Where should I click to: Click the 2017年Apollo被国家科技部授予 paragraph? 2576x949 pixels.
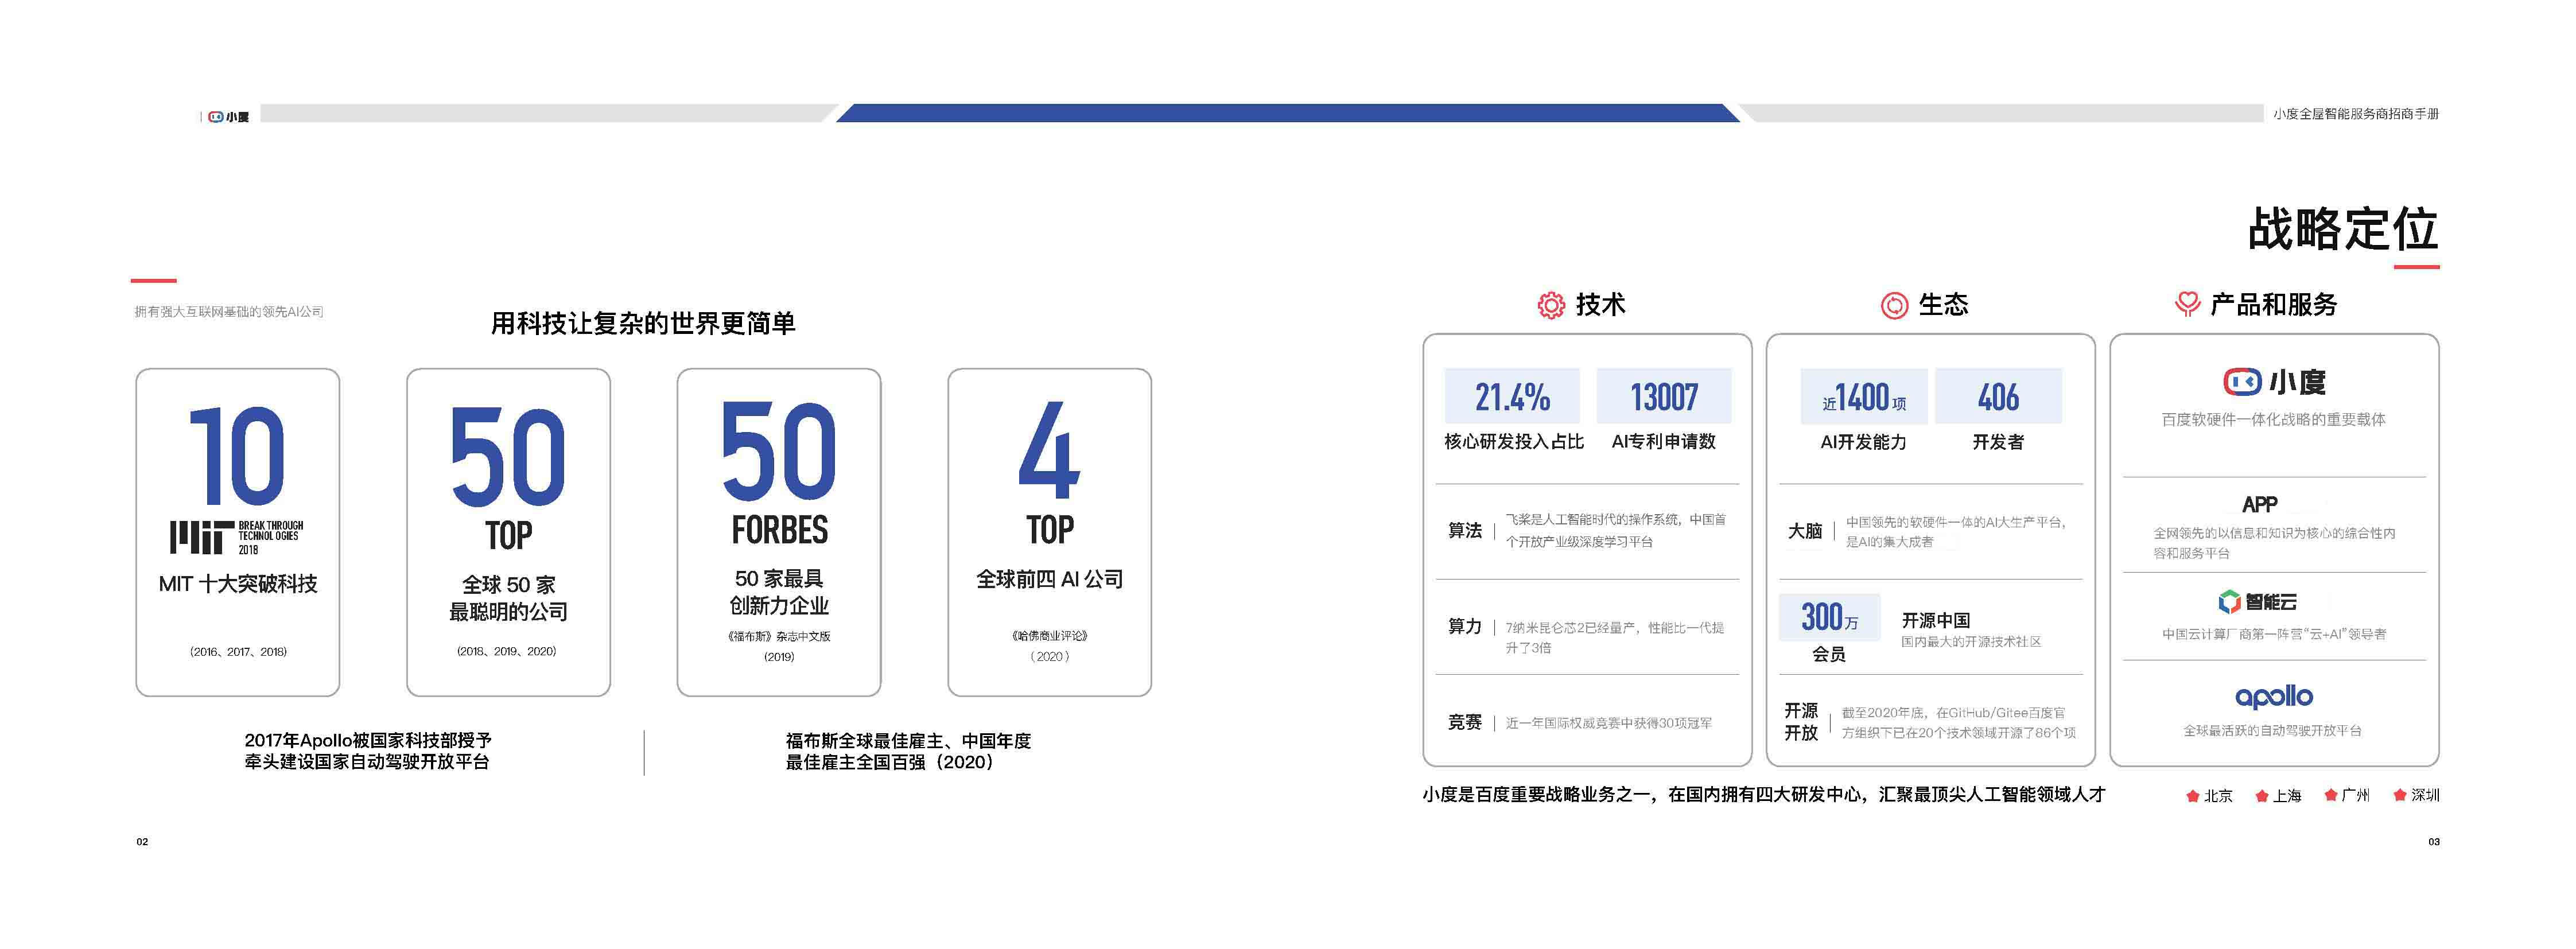[x=367, y=751]
